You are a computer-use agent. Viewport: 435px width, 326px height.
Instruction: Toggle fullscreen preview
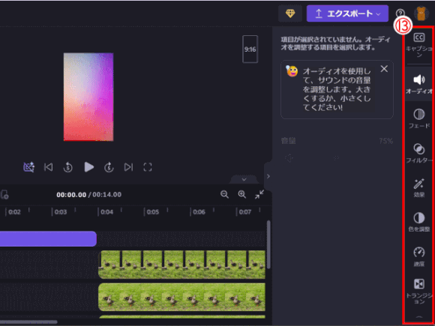[x=148, y=167]
